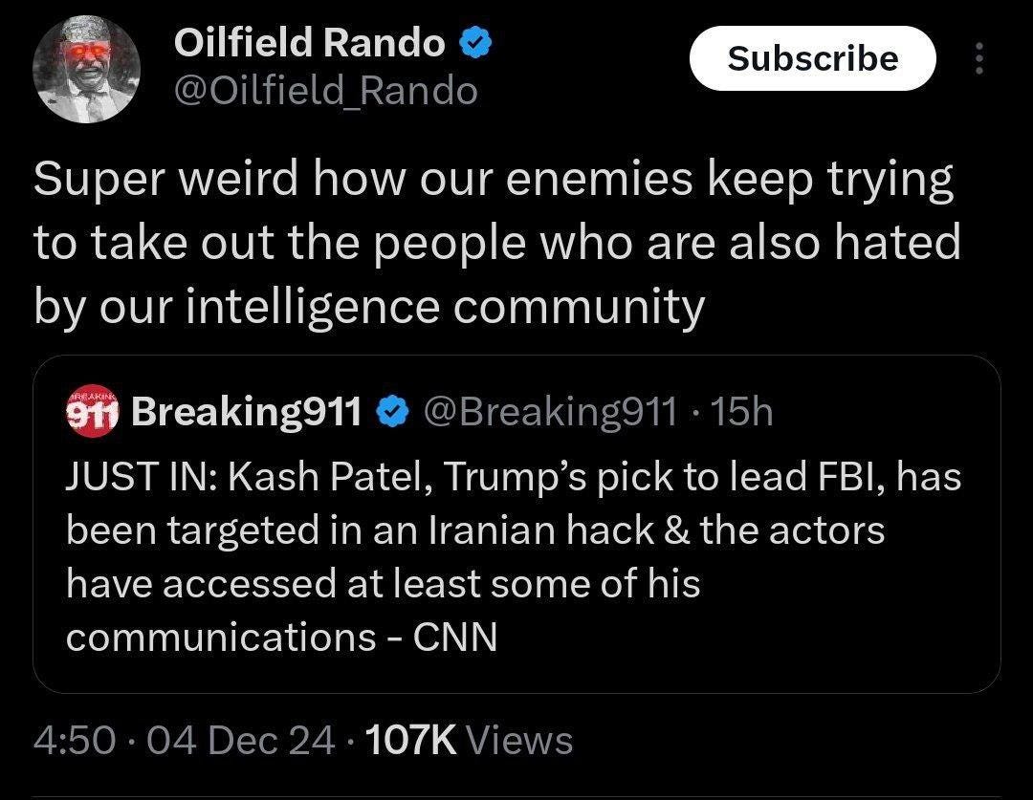This screenshot has height=800, width=1033.
Task: Open the quoted Kash Patel tweet text
Action: tap(514, 556)
